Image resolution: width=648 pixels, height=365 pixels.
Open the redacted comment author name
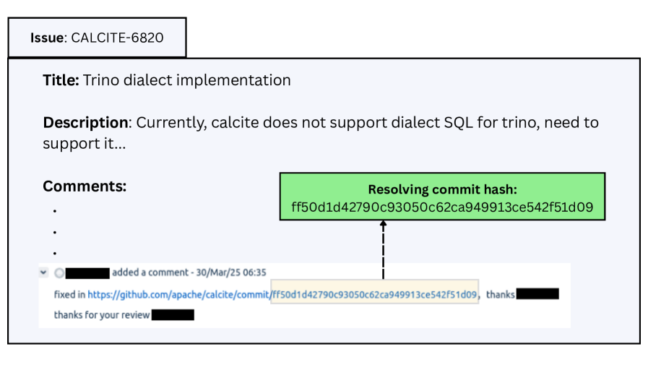87,273
